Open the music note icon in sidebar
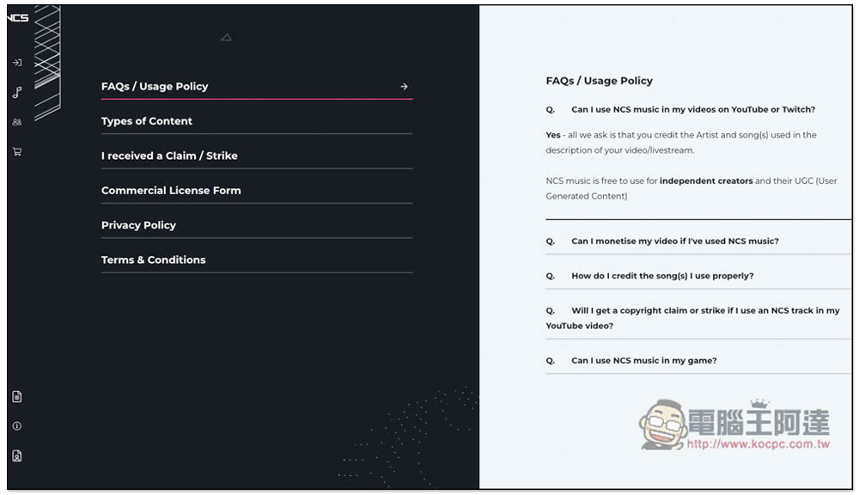The image size is (859, 495). pos(17,92)
